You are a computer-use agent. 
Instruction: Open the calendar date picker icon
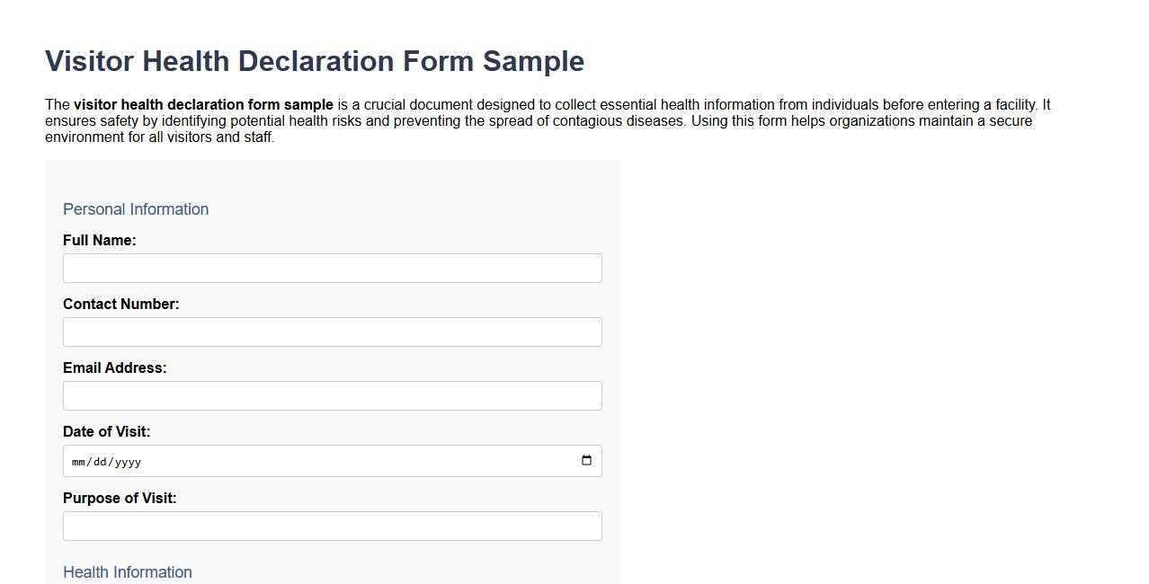tap(585, 461)
